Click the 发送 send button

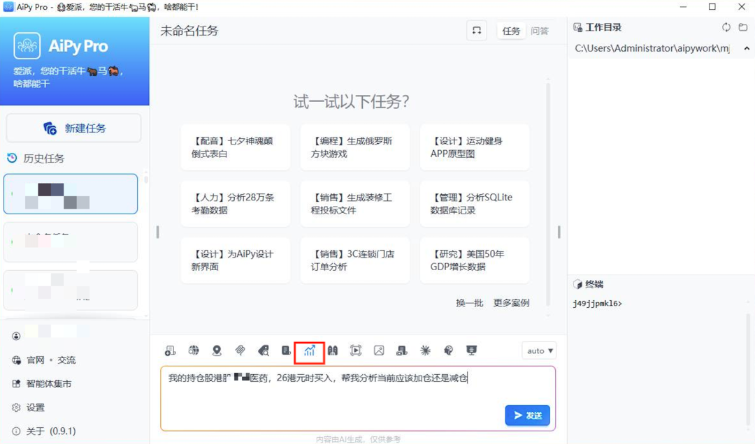tap(528, 415)
